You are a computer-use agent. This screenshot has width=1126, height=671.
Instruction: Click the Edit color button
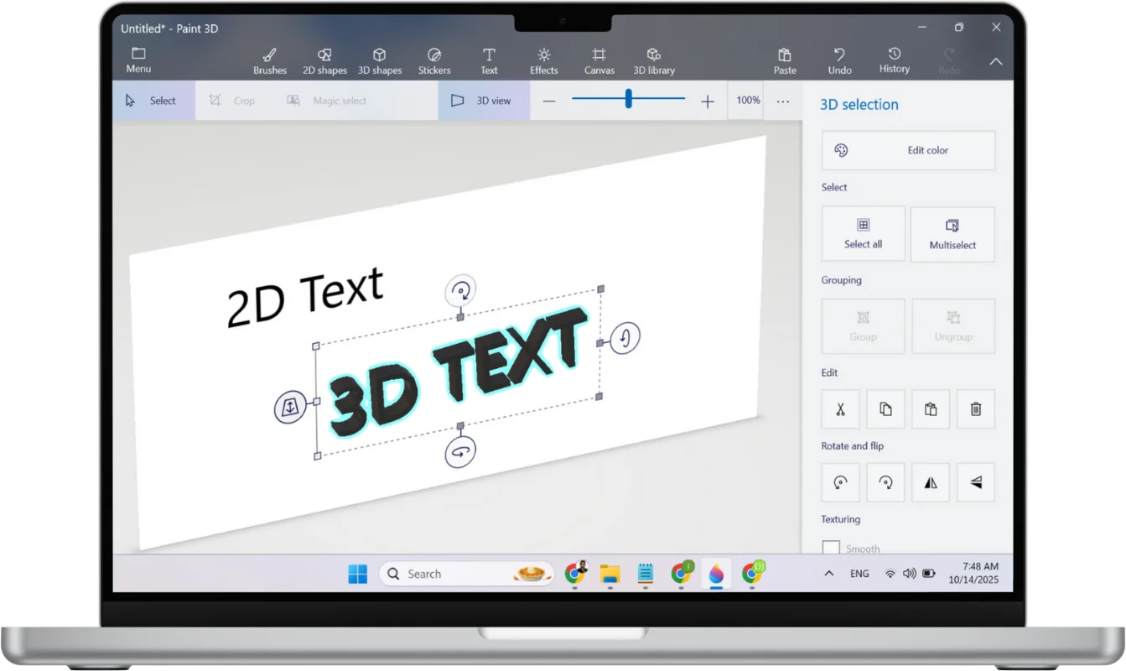point(908,150)
